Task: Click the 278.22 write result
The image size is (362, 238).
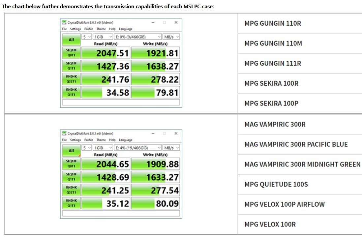Action: [x=155, y=79]
